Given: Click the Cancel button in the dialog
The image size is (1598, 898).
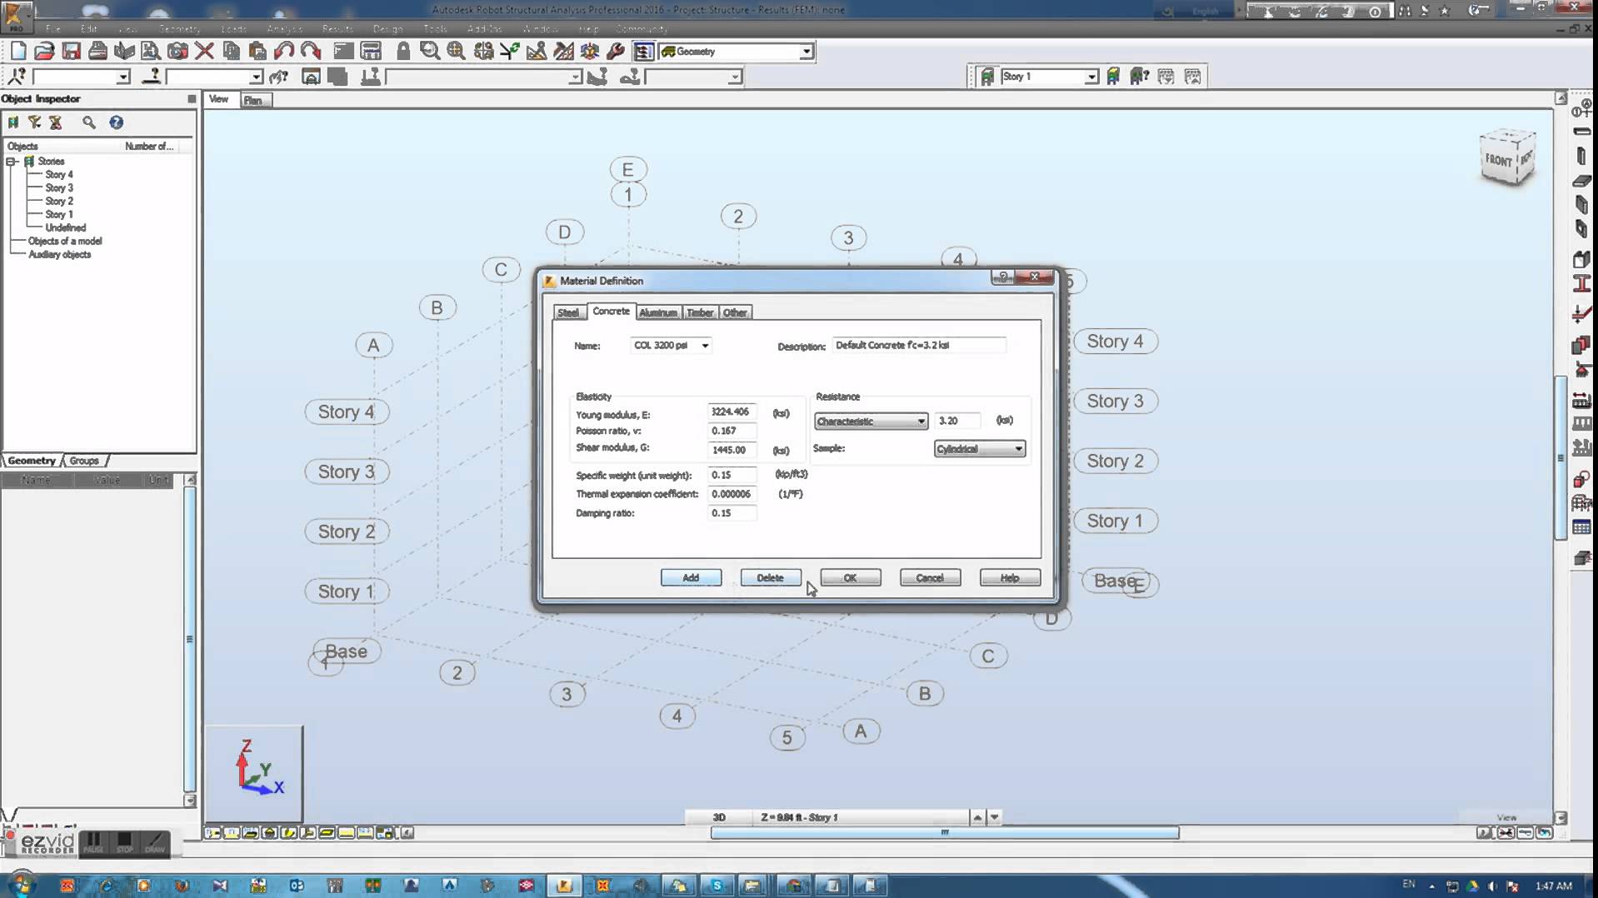Looking at the screenshot, I should pos(930,578).
